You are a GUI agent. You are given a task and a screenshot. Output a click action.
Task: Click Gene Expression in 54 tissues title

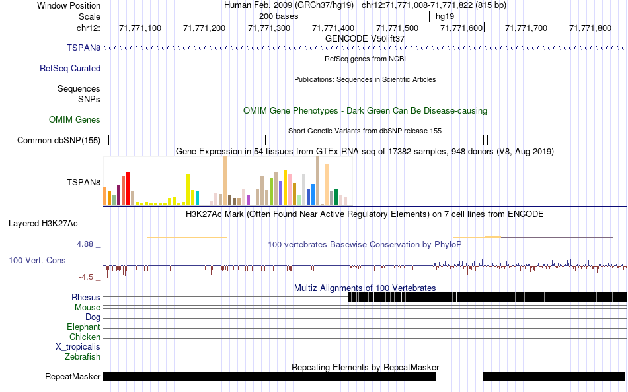365,152
